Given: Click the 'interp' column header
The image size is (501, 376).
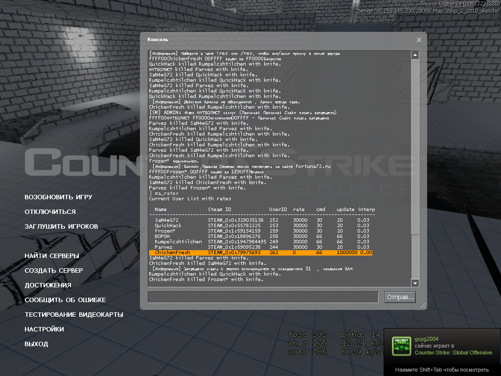Looking at the screenshot, I should (x=366, y=210).
